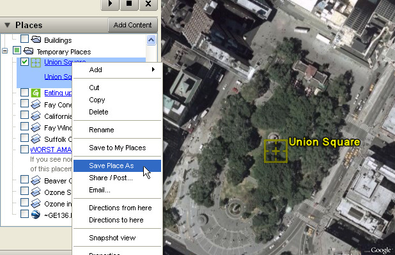The height and width of the screenshot is (255, 395).
Task: Toggle the Fay Cone overlay checkbox
Action: click(24, 103)
